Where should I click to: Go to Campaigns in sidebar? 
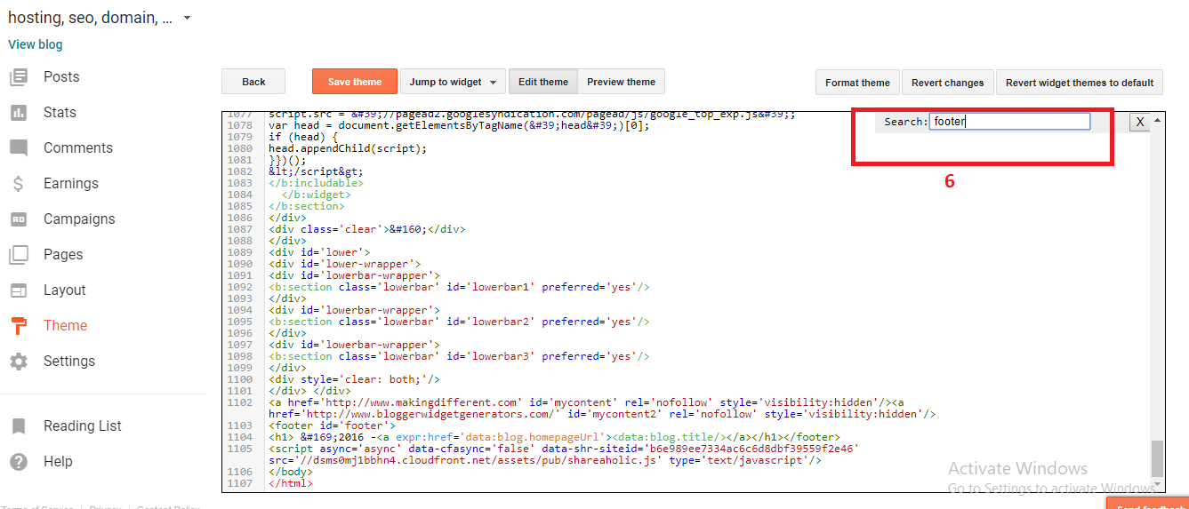[79, 219]
